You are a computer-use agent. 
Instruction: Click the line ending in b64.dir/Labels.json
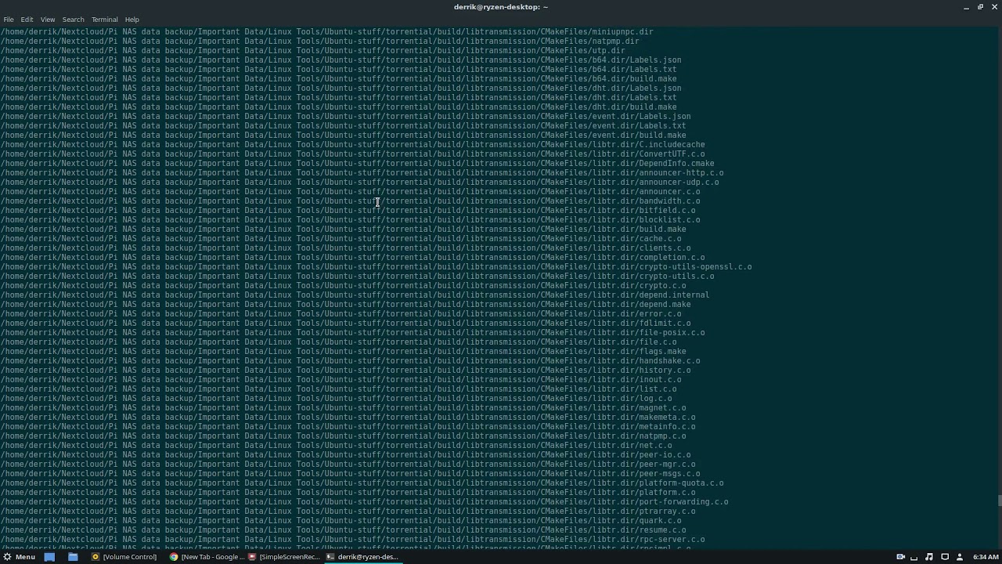(x=341, y=60)
